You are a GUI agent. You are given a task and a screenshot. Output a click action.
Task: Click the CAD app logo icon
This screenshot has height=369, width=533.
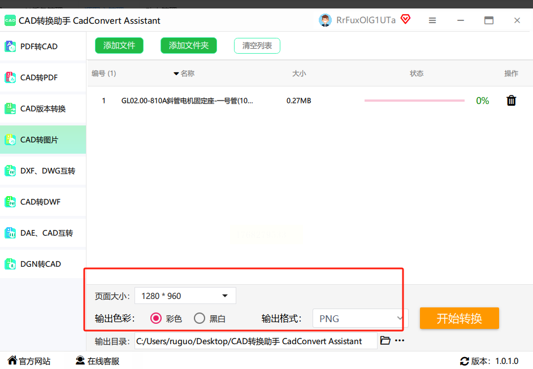[10, 20]
